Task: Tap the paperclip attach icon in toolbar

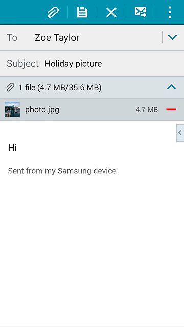Action: tap(53, 12)
